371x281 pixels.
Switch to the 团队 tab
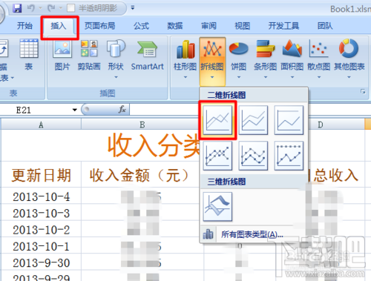click(325, 26)
